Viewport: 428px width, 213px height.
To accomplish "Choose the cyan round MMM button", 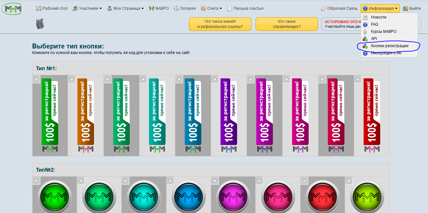I will click(x=143, y=196).
